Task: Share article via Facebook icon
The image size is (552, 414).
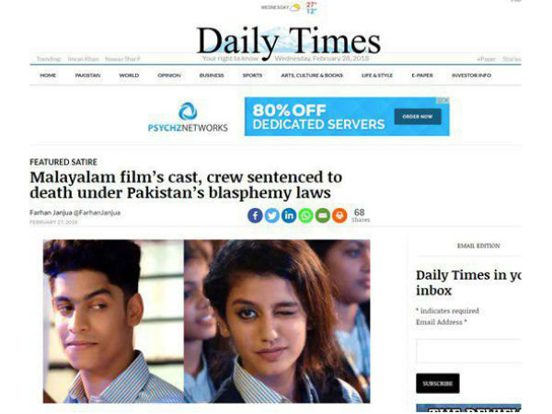Action: point(255,215)
